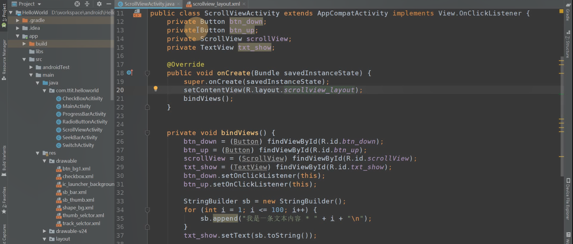Click the yellow inspection status square top-right
The image size is (573, 244).
(x=561, y=11)
